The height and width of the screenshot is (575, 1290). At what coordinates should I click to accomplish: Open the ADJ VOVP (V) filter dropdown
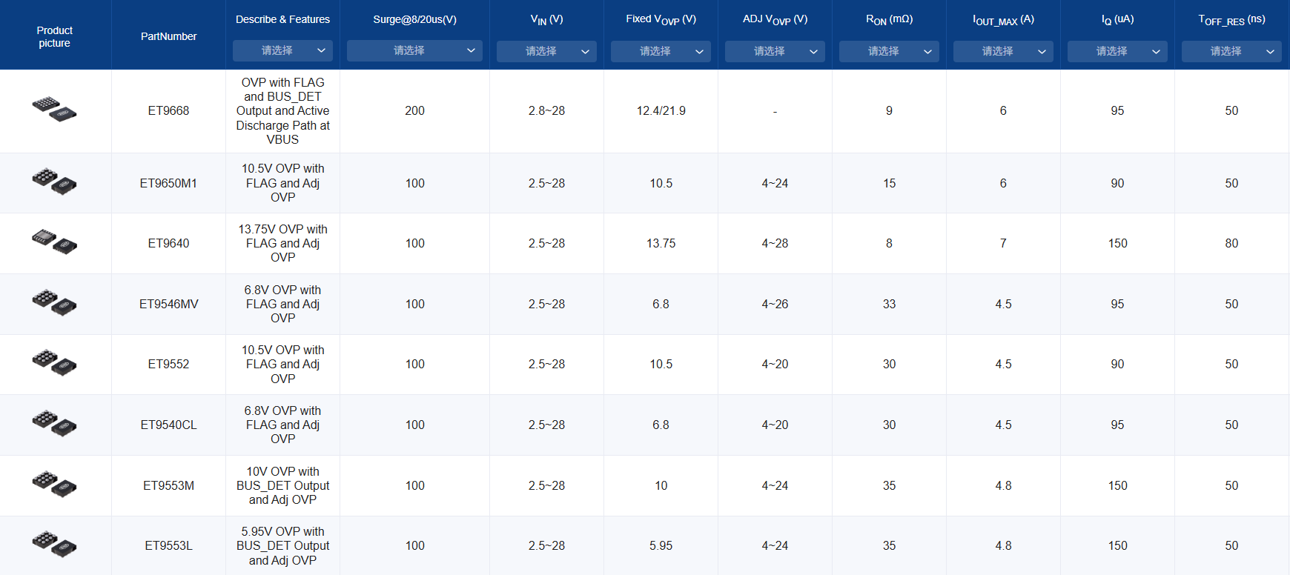(775, 51)
